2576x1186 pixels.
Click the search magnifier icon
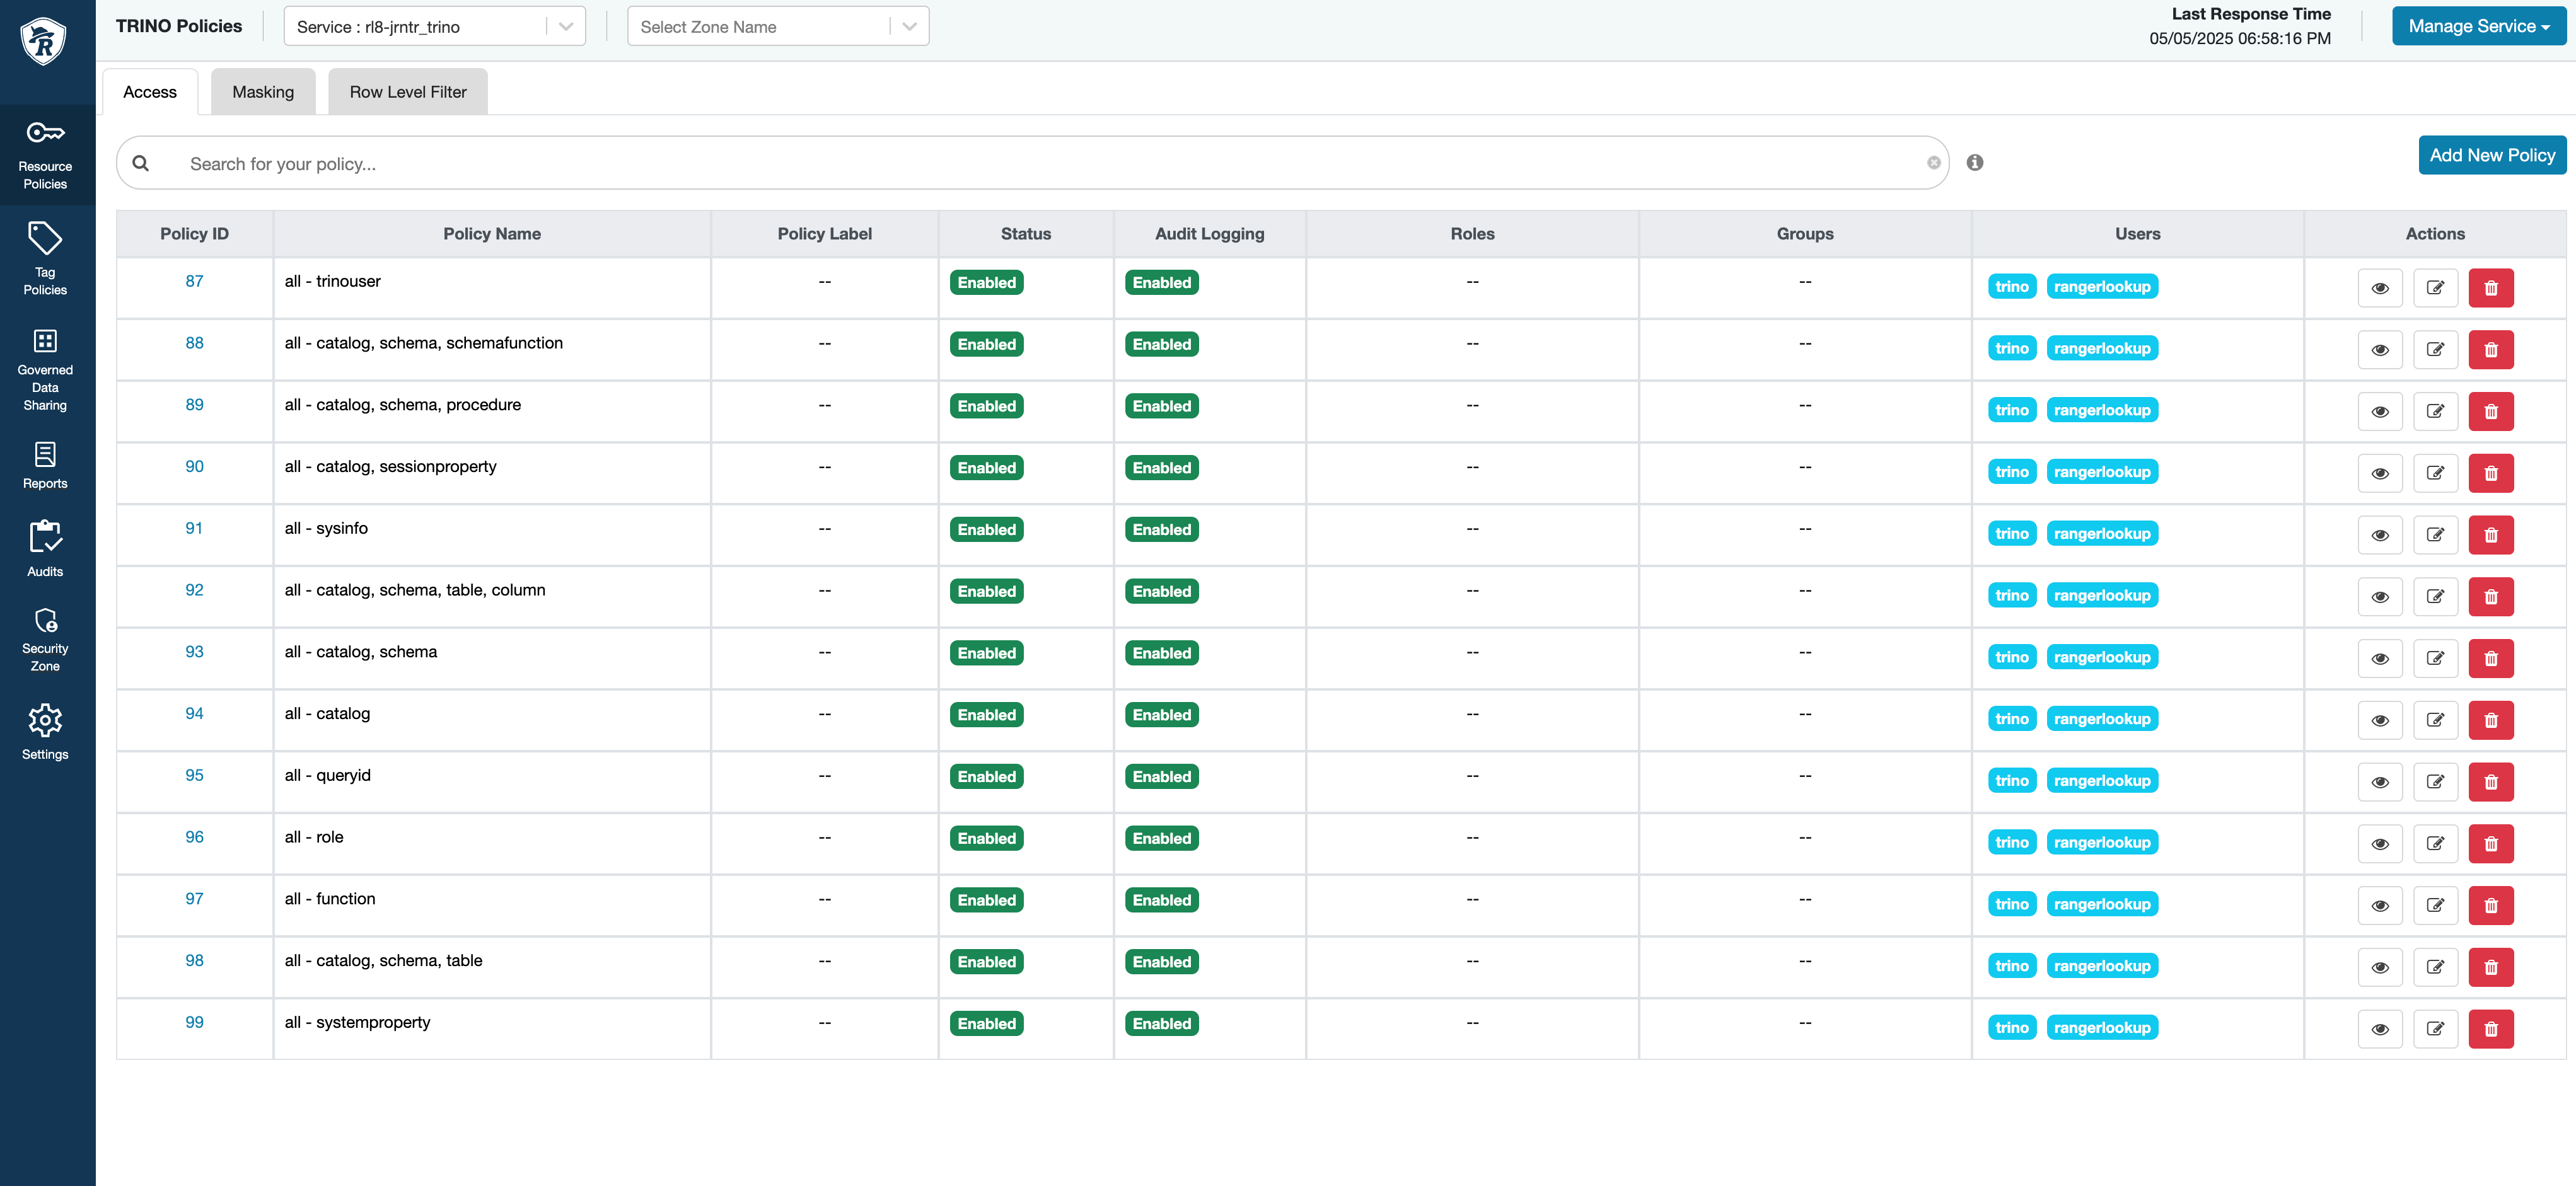tap(141, 163)
